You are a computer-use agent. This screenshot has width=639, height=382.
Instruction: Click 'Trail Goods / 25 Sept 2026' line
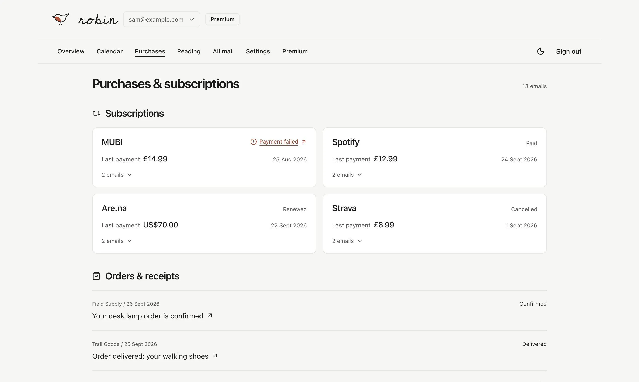[x=125, y=344]
